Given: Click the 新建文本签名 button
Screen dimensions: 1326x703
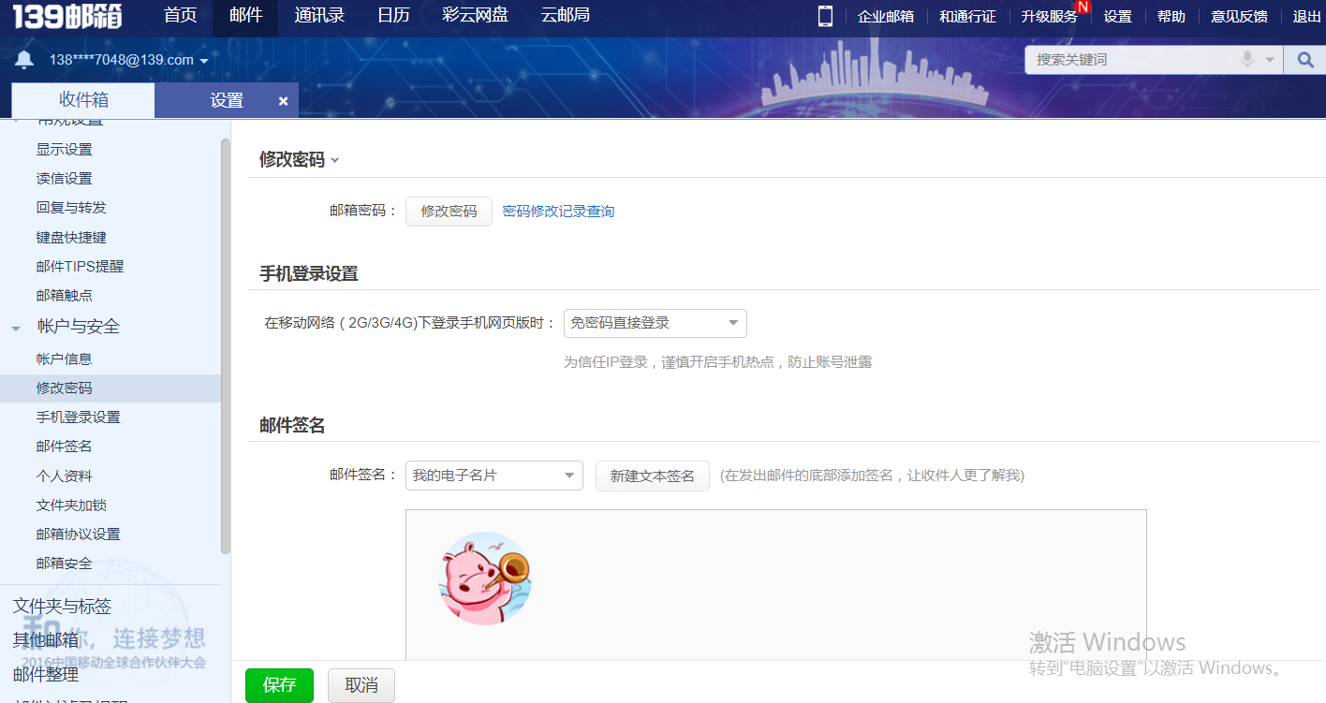Looking at the screenshot, I should click(652, 476).
